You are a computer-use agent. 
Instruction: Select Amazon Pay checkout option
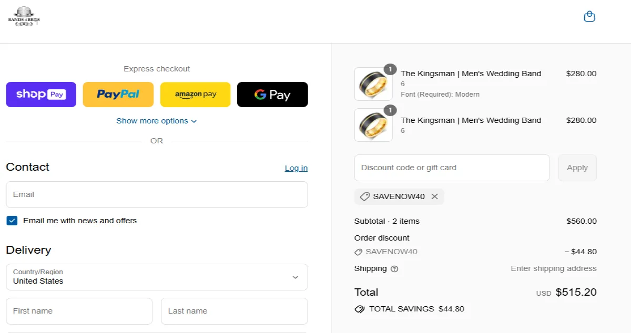click(195, 95)
